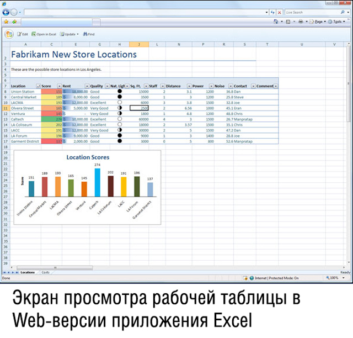This screenshot has width=353, height=338.
Task: Select the Olvera Street Sq. Ft. cell
Action: pos(139,108)
